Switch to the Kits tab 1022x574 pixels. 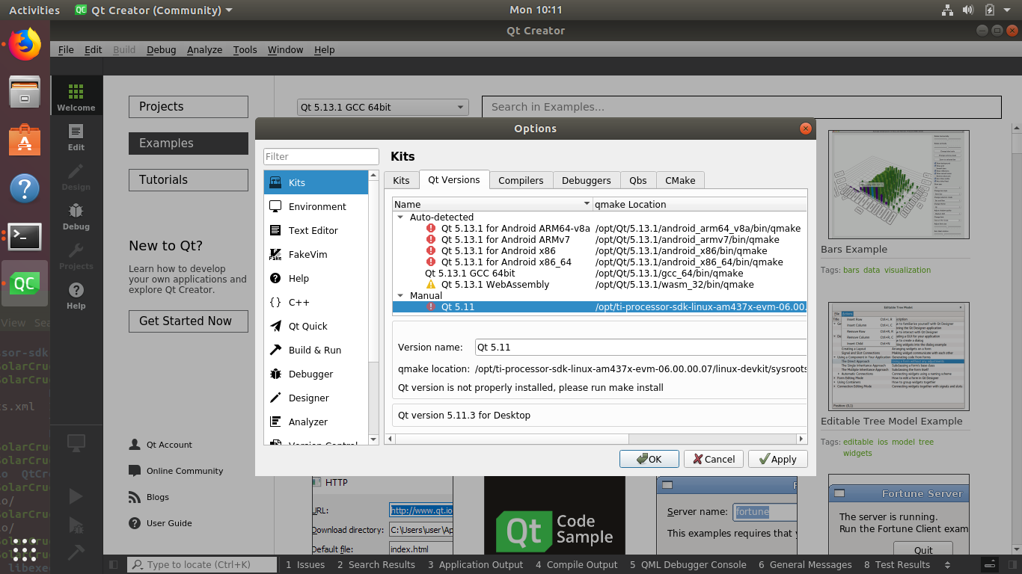tap(401, 180)
